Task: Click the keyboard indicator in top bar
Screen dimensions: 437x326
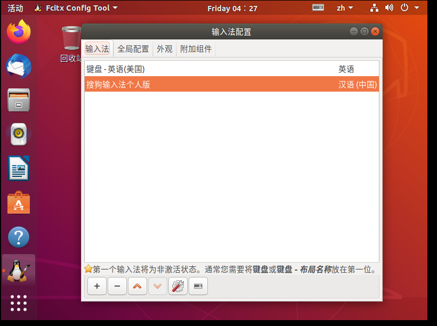Action: tap(318, 7)
